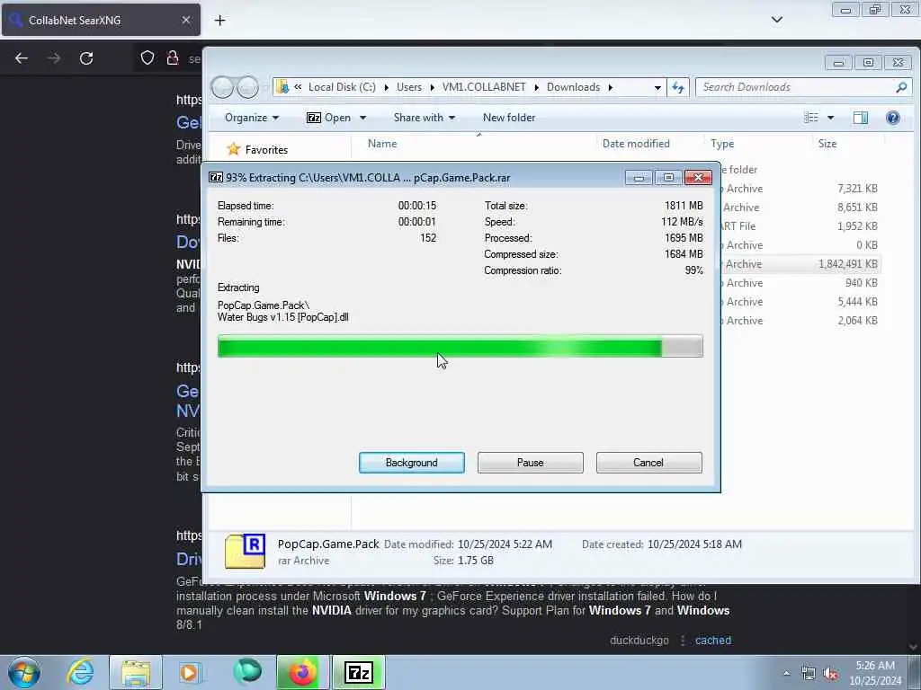Select the 0 KB archive row
Viewport: 921px width, 690px height.
[800, 245]
